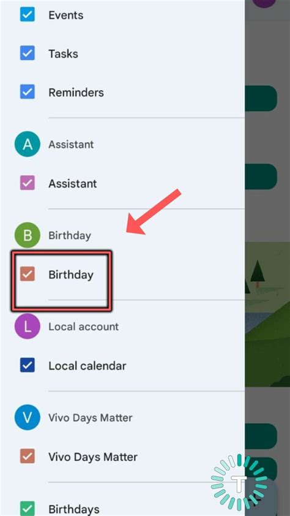Viewport: 290px width, 516px height.
Task: Select the Local account header label
Action: click(x=83, y=327)
